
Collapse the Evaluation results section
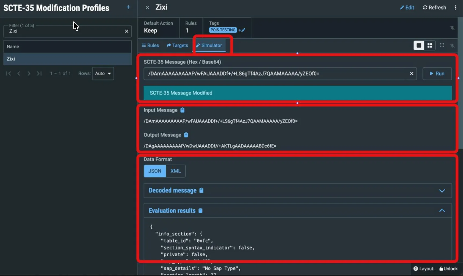coord(442,211)
